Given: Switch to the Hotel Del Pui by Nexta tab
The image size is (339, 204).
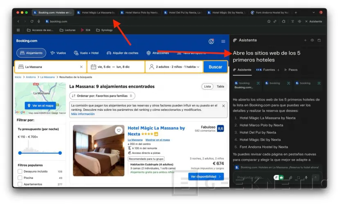Looking at the screenshot, I should pos(183,13).
